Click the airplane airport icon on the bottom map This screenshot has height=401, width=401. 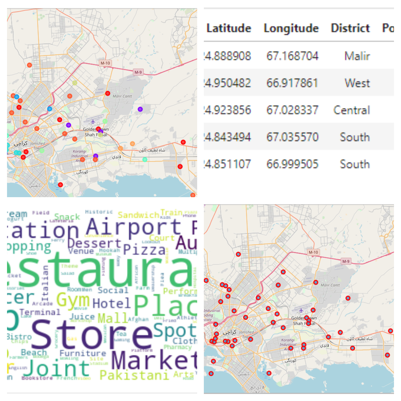(x=301, y=310)
